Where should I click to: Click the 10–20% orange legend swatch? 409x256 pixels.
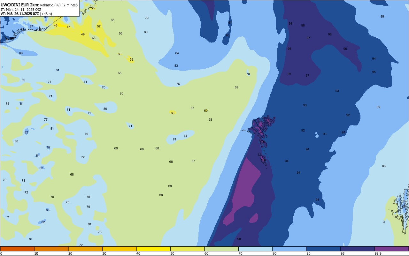coord(51,249)
